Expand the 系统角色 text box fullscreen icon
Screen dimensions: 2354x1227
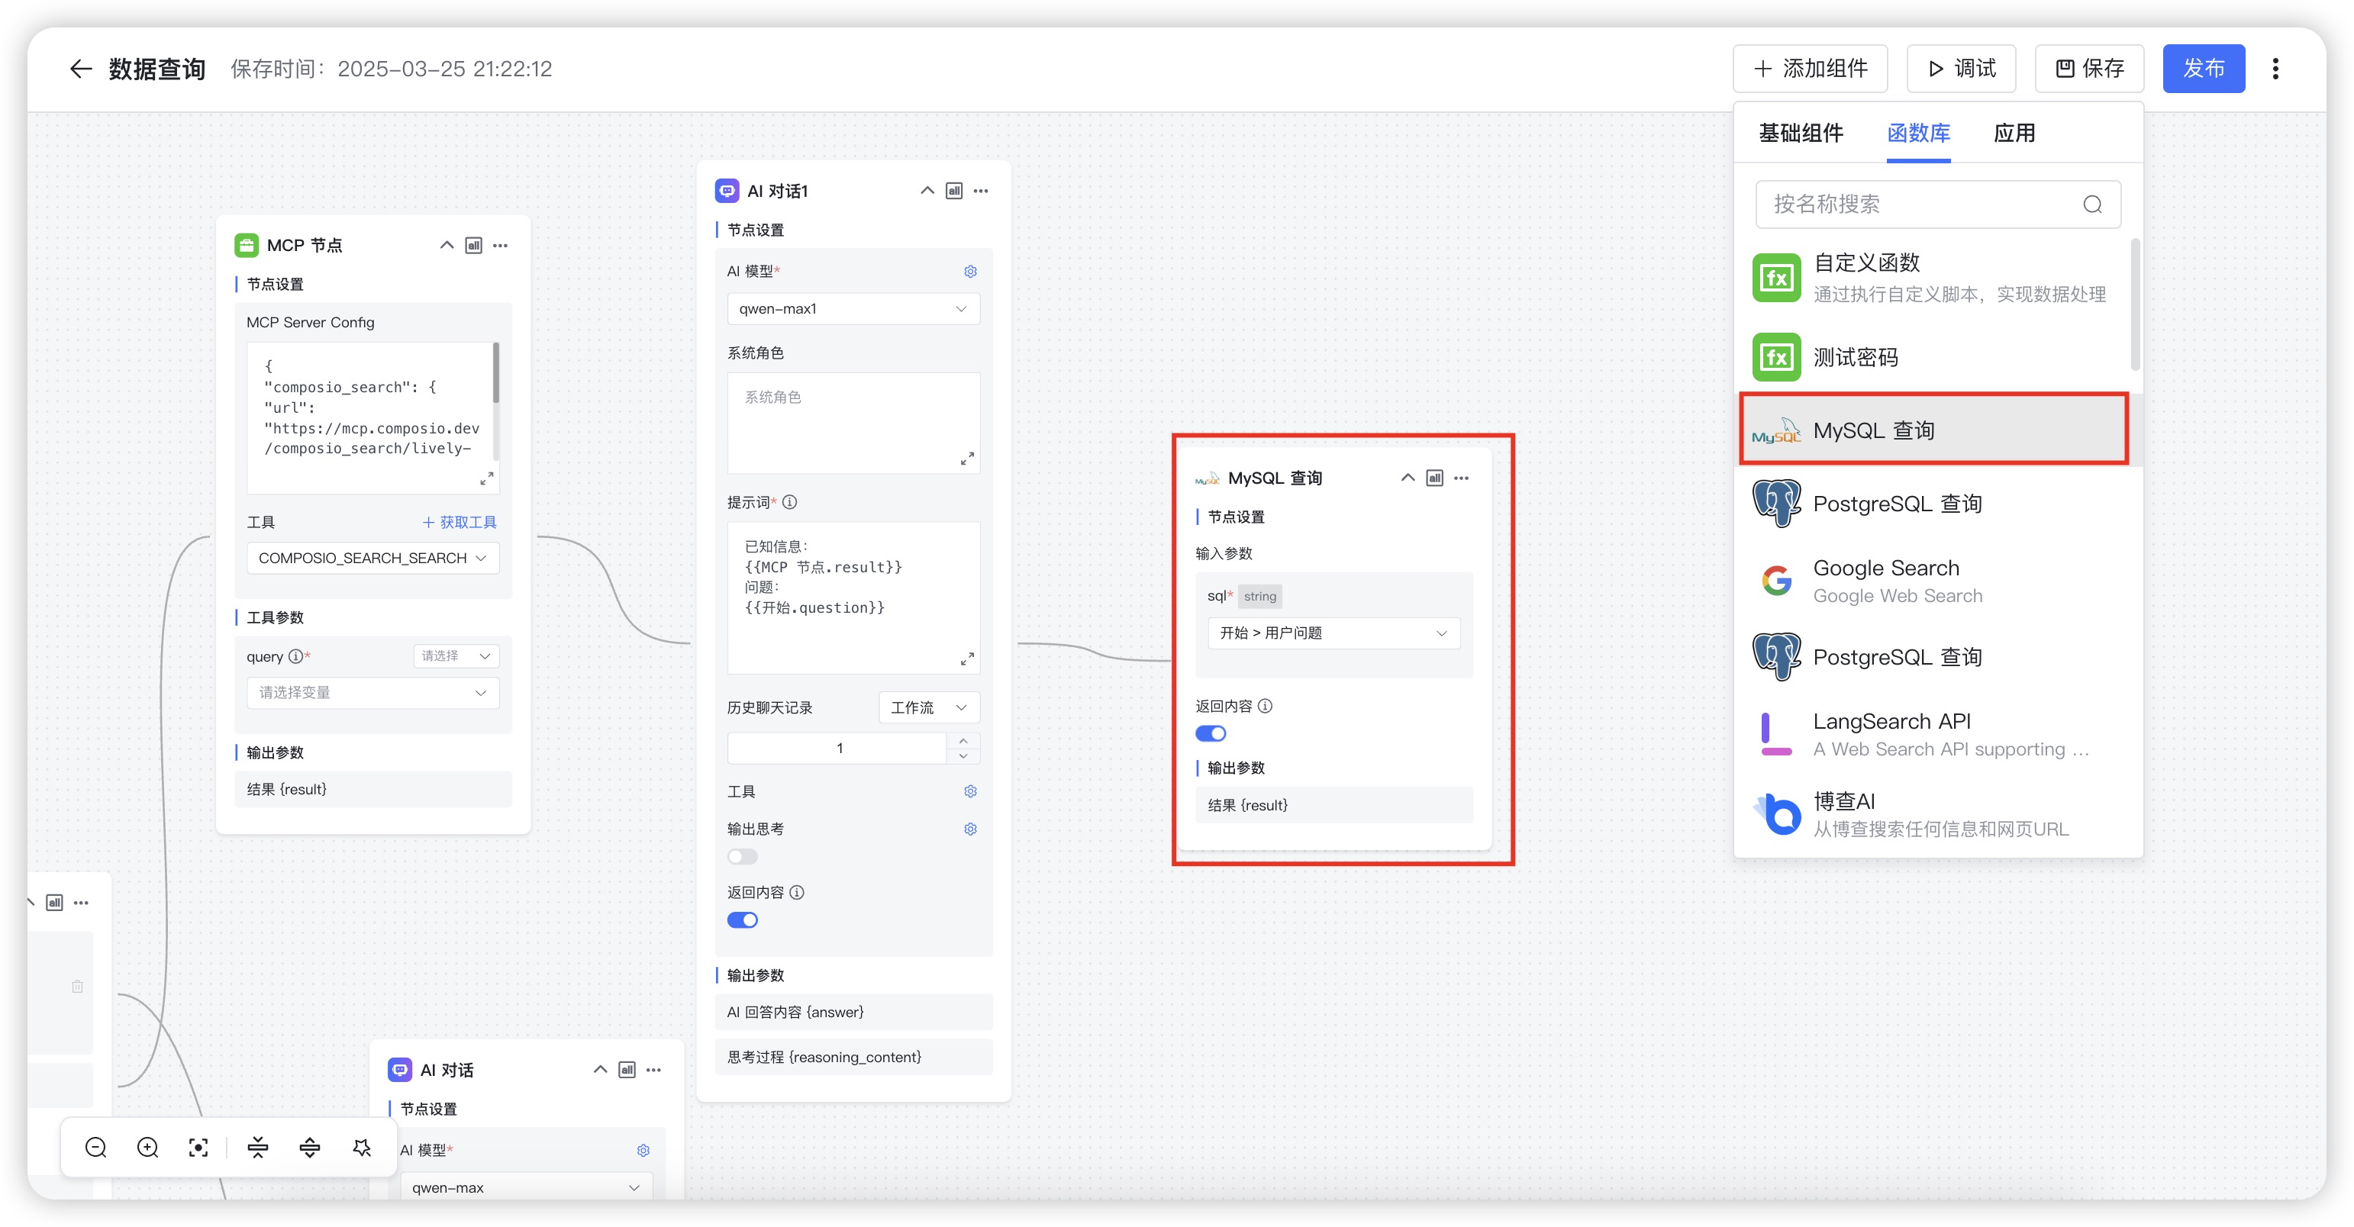pyautogui.click(x=967, y=459)
